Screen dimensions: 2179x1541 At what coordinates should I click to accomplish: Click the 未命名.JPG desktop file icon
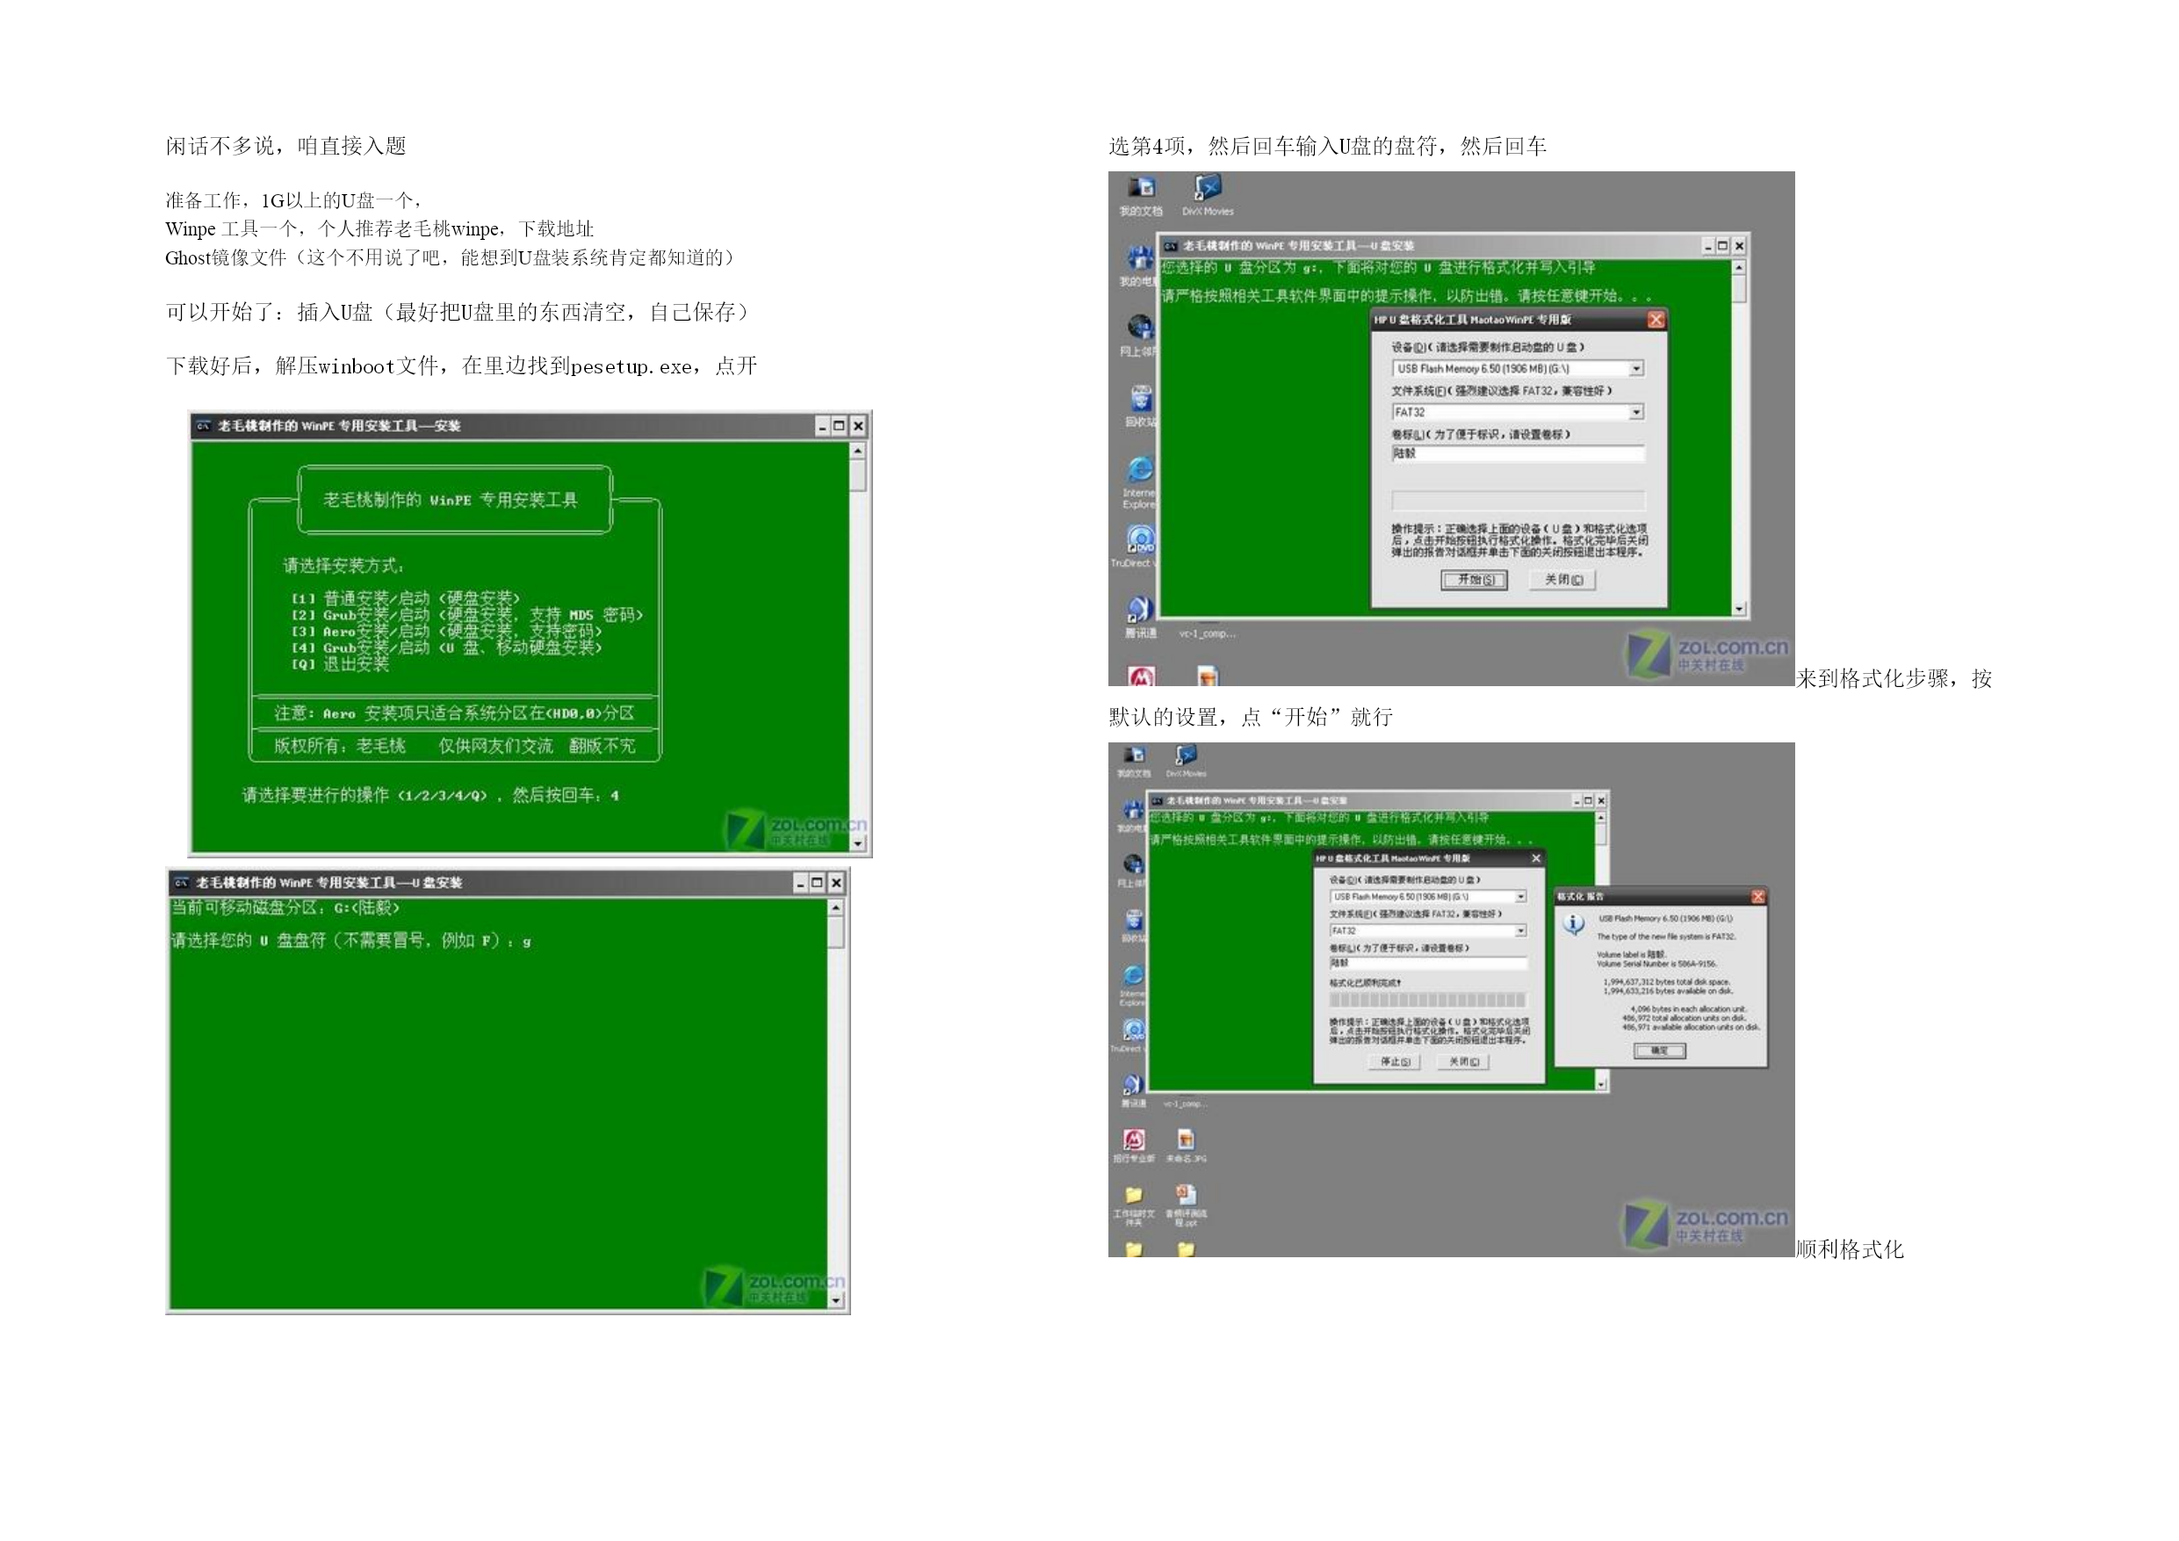click(x=1186, y=1139)
